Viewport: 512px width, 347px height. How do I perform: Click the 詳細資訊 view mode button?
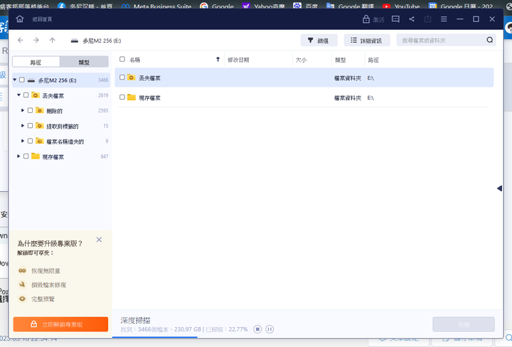(367, 40)
